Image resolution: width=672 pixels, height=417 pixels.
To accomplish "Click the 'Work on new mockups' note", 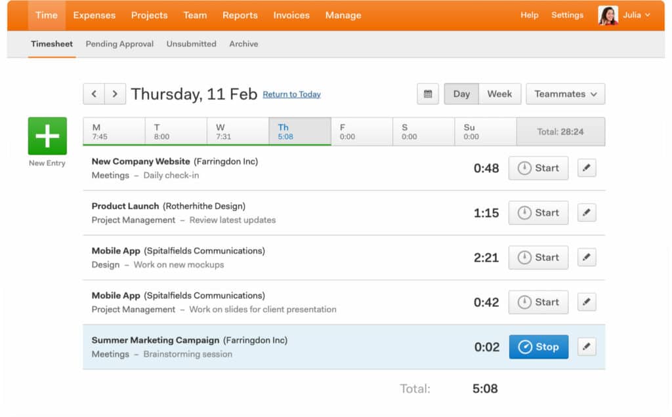I will click(x=178, y=265).
